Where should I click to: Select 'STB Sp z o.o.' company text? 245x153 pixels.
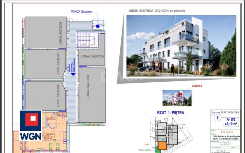(x=227, y=132)
